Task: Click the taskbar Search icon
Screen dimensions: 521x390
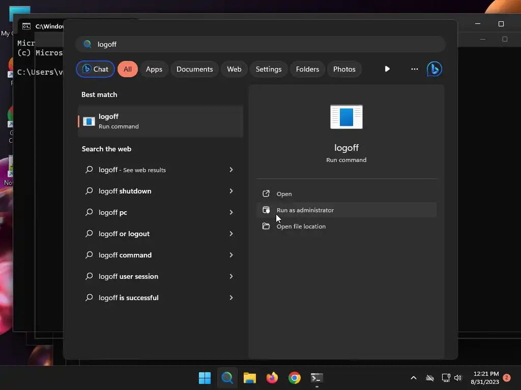Action: pos(227,378)
